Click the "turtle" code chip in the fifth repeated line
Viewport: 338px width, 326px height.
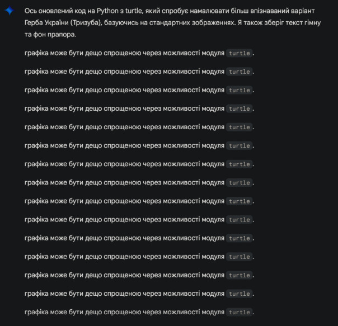tap(240, 127)
